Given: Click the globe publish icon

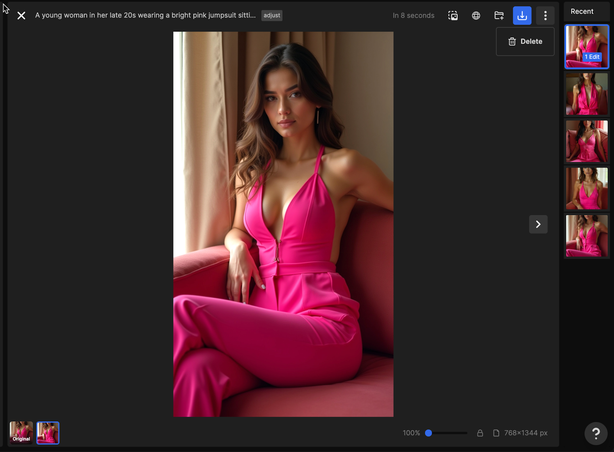Looking at the screenshot, I should point(476,15).
